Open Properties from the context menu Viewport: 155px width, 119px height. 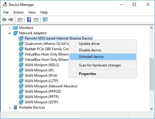tap(103, 74)
